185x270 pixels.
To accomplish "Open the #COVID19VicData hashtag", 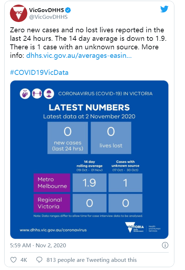I will (39, 72).
